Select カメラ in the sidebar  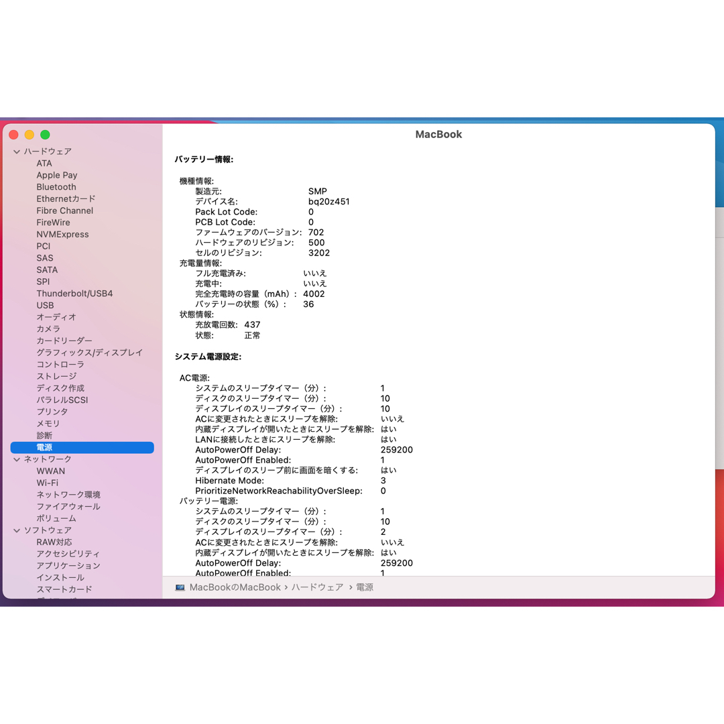(x=48, y=328)
